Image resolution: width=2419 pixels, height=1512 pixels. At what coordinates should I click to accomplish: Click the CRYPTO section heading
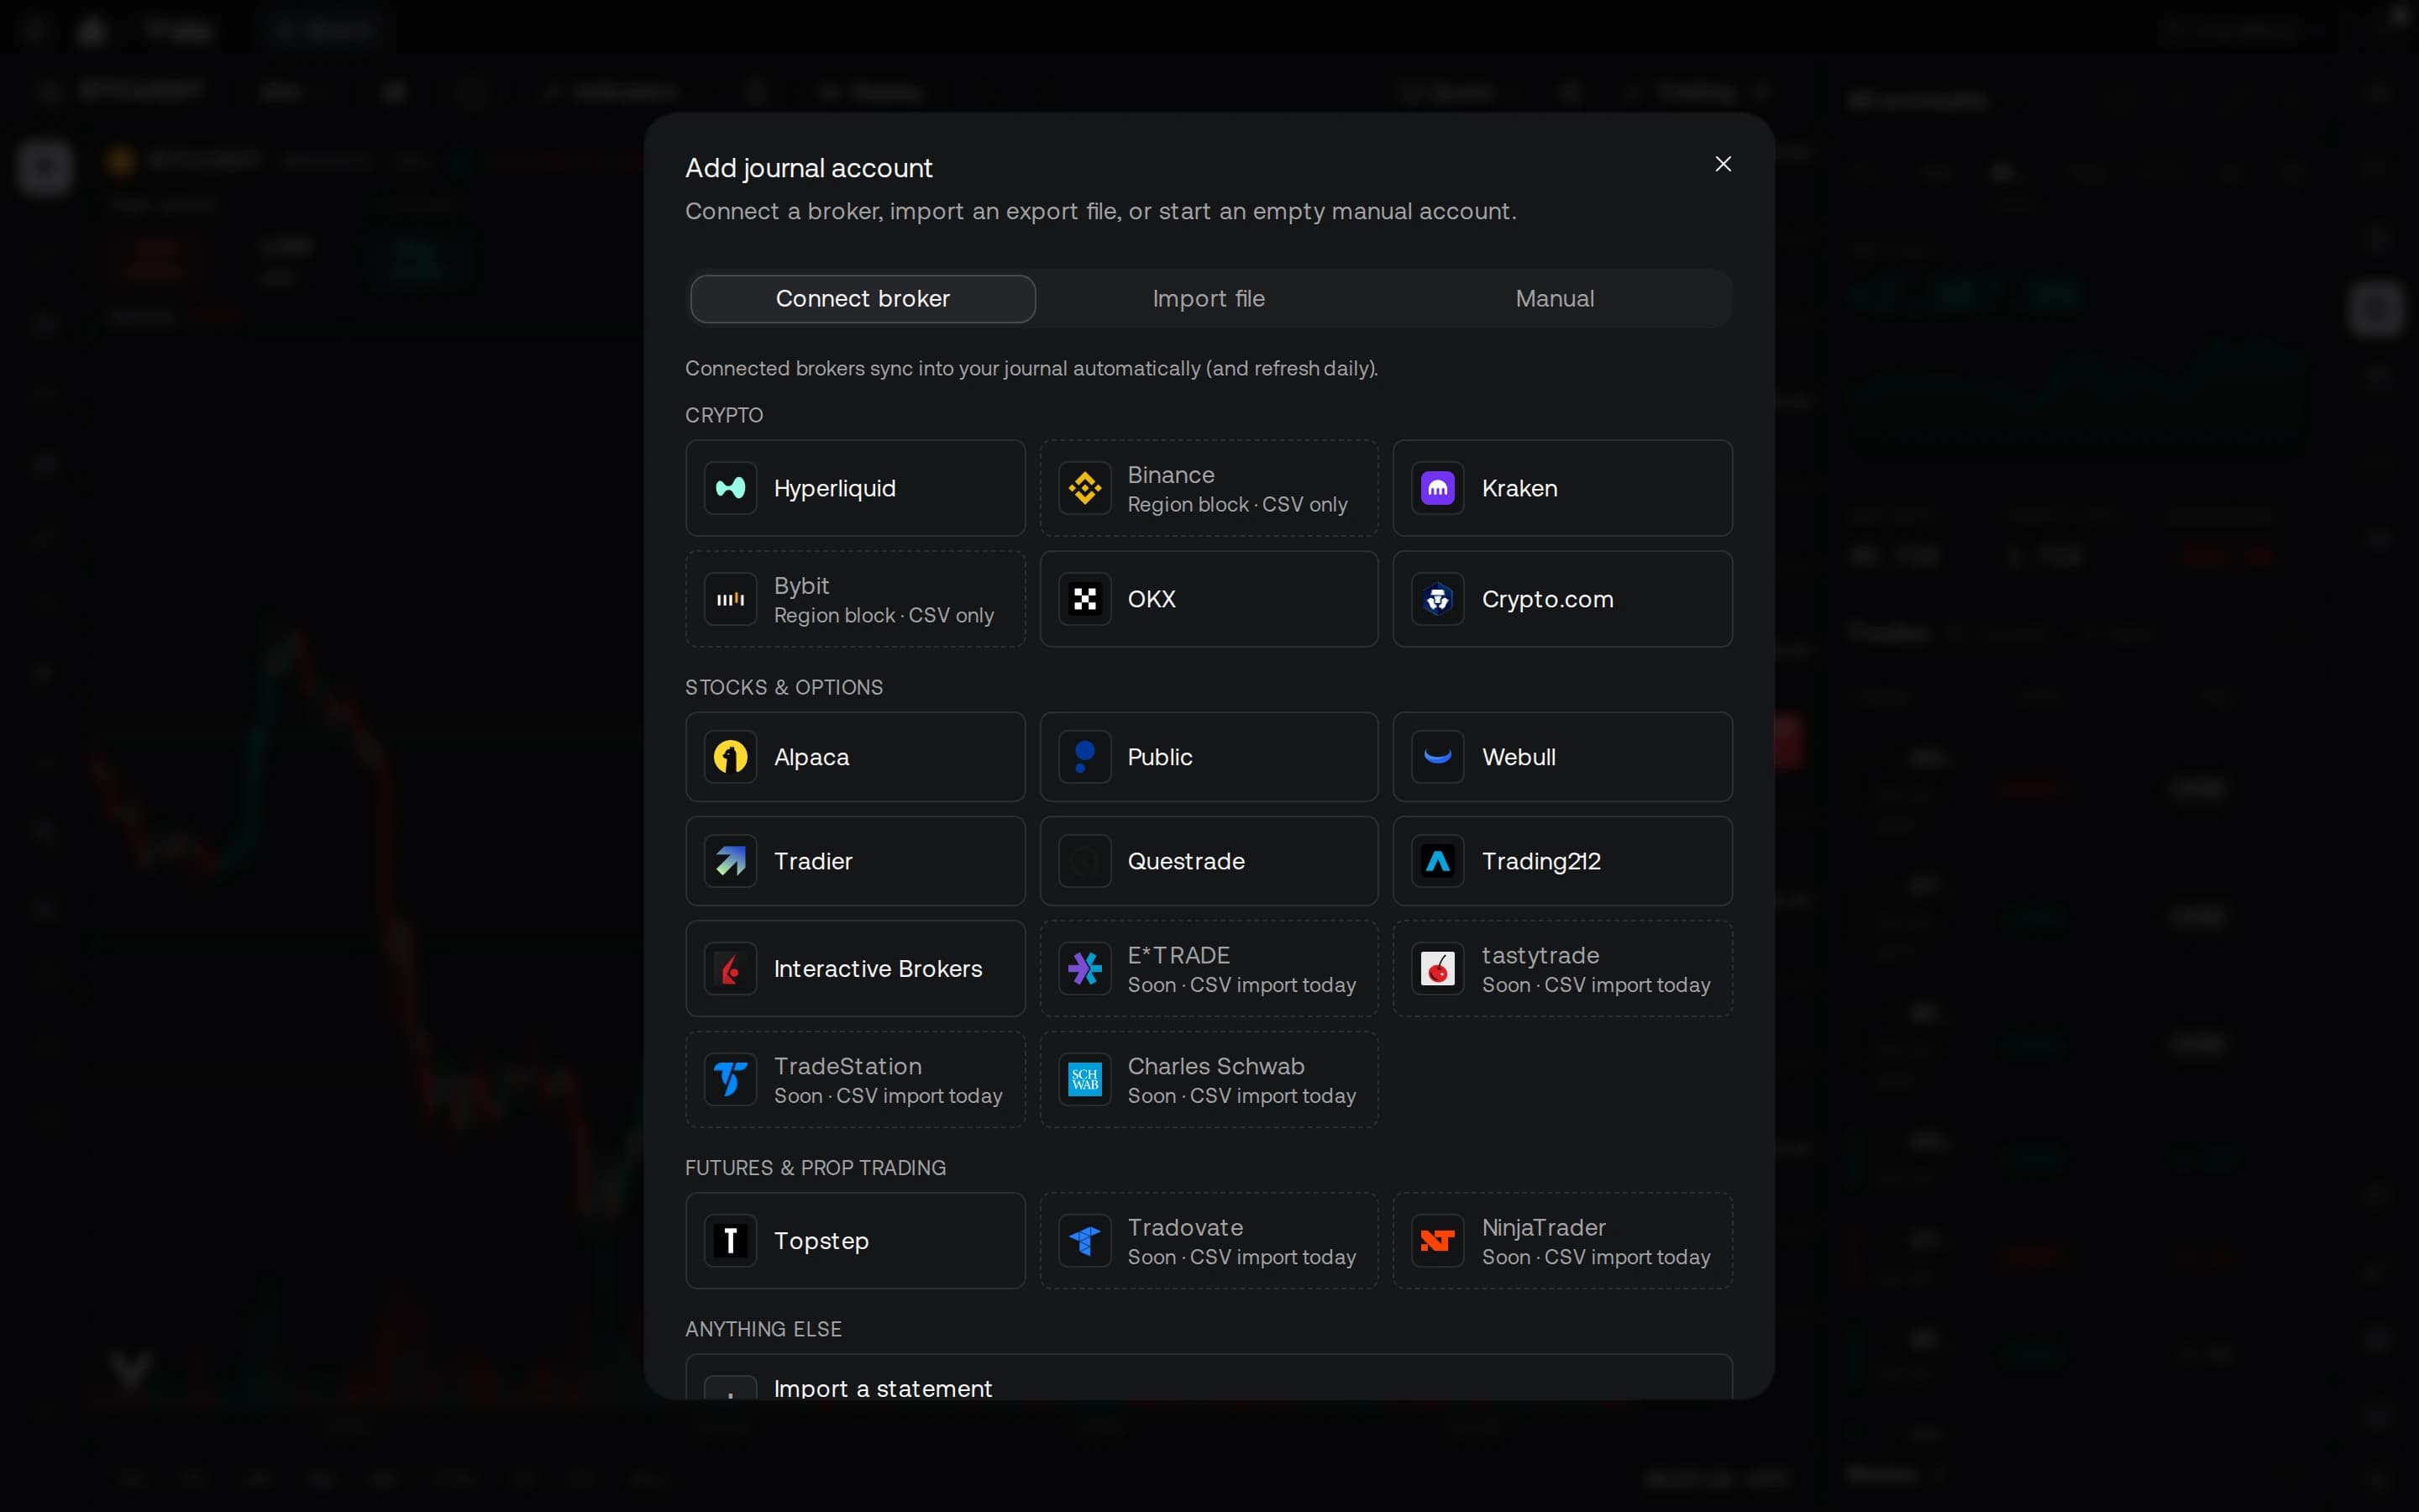point(724,415)
